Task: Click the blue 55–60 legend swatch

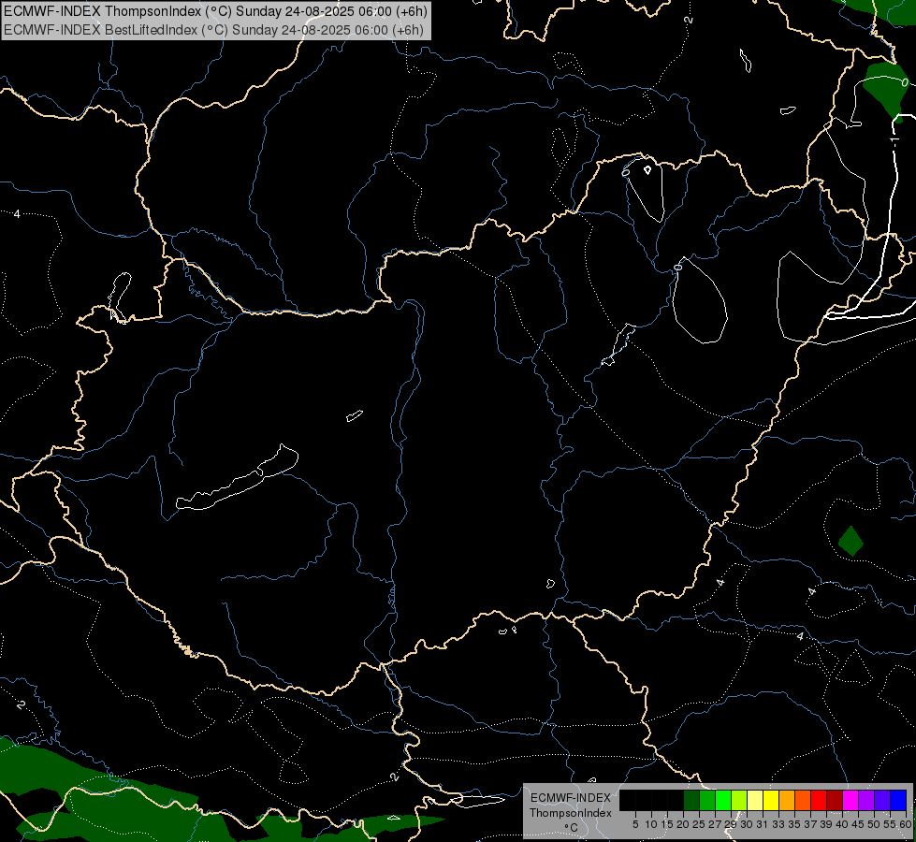Action: click(x=898, y=800)
